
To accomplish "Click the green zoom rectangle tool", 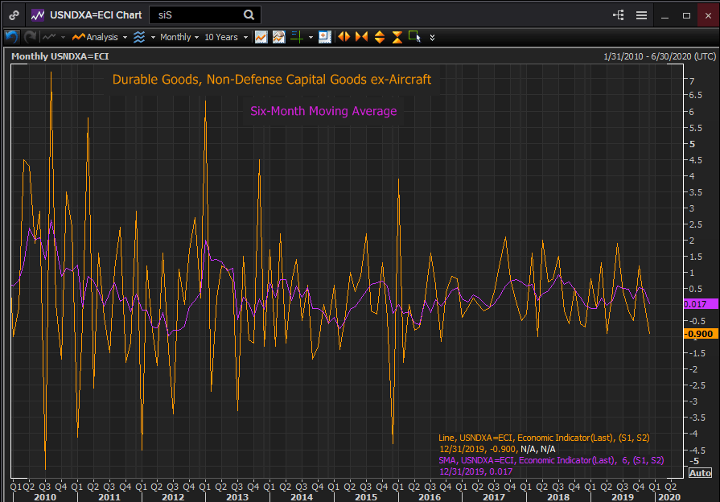I will (414, 37).
